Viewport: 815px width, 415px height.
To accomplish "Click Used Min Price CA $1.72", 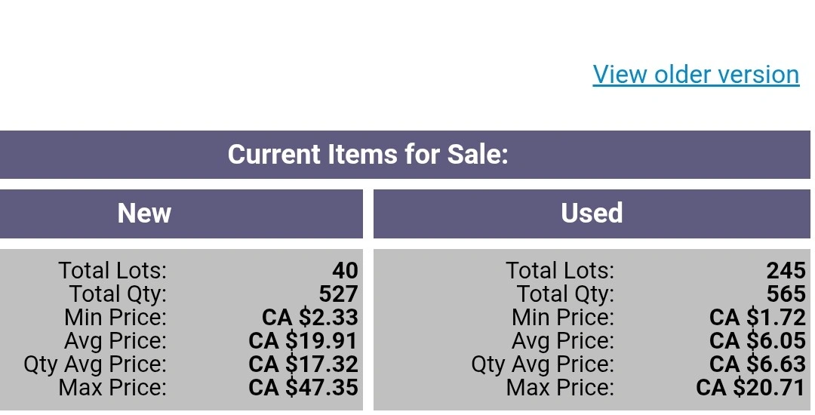I will 758,318.
